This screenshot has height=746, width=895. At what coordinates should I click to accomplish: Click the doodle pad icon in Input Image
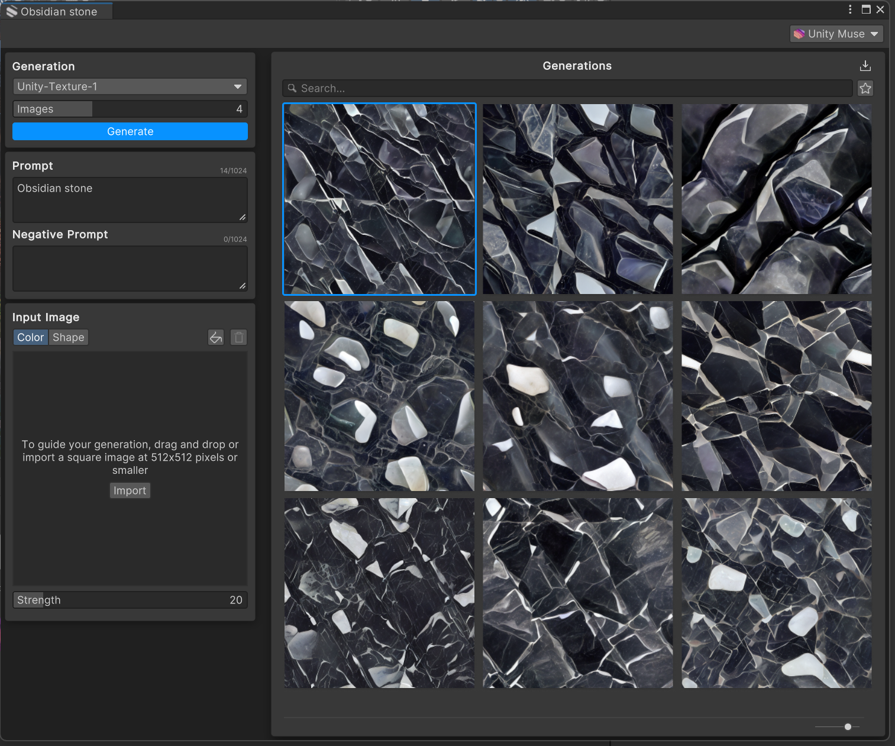point(216,337)
